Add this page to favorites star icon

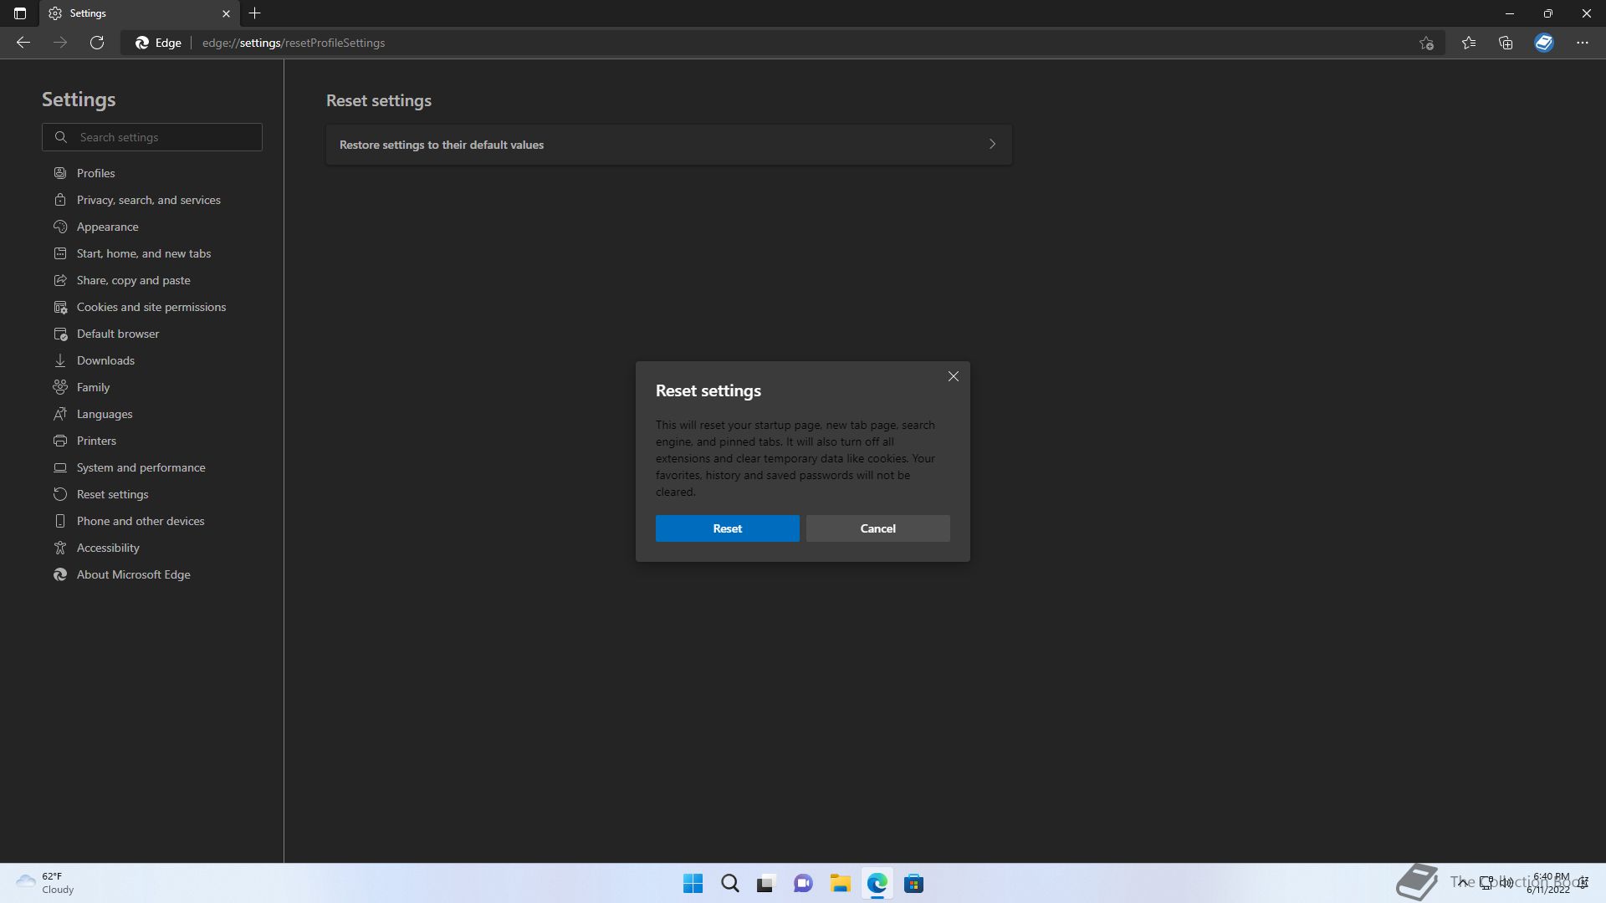point(1426,43)
